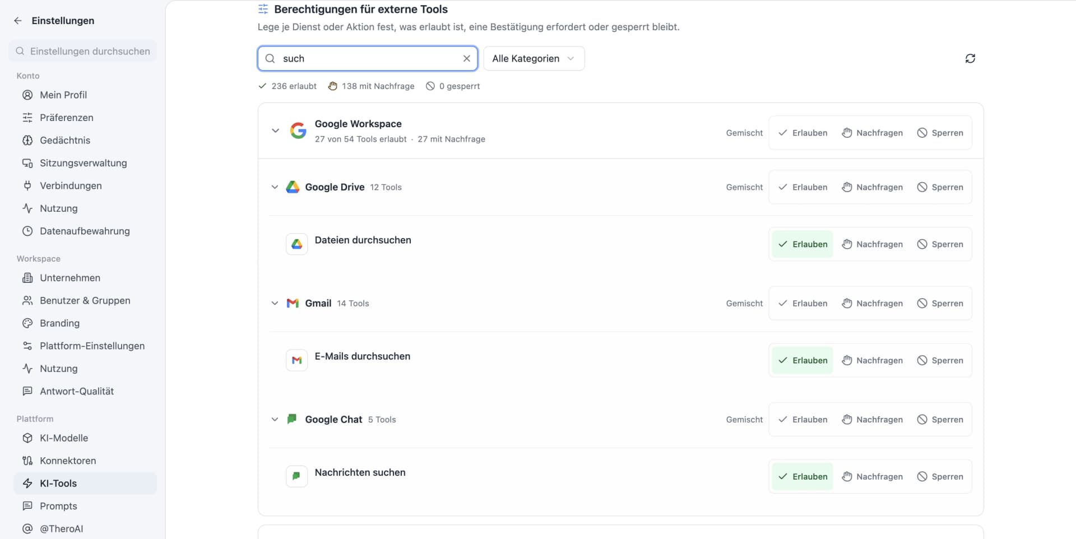
Task: Click the Google Chat logo in group header
Action: point(292,419)
